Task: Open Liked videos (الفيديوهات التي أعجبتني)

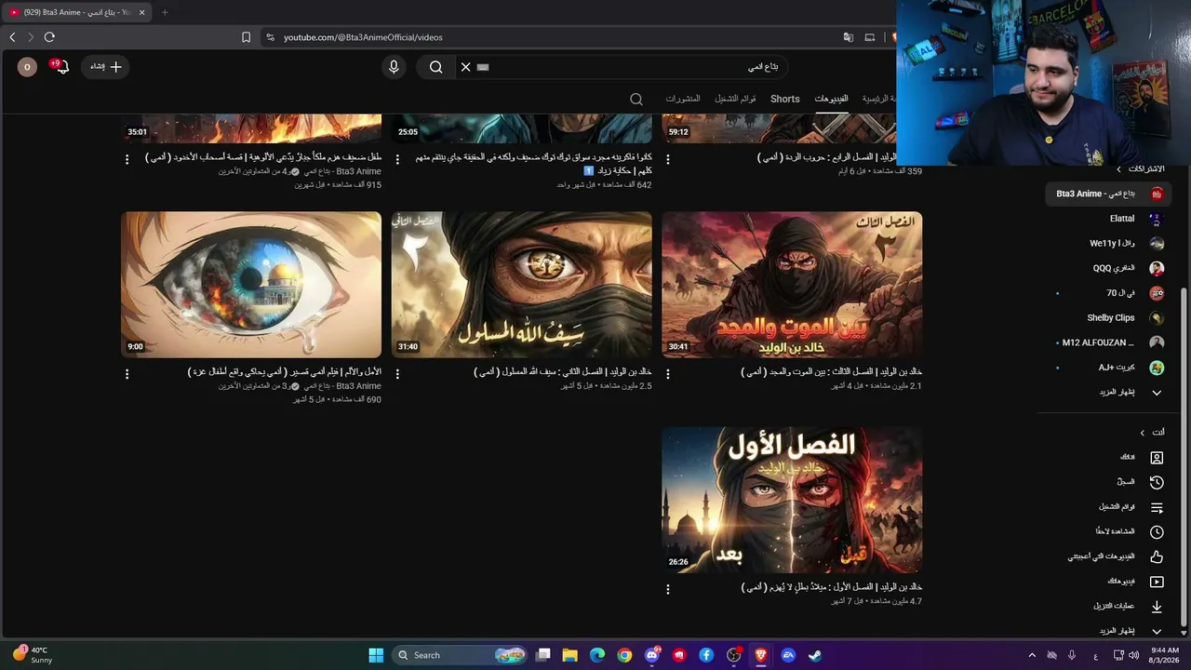Action: click(x=1116, y=556)
